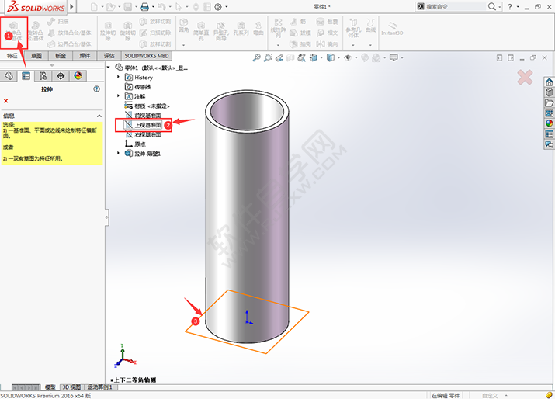
Task: Click the Appearances color ball in right task pane
Action: coord(549,122)
